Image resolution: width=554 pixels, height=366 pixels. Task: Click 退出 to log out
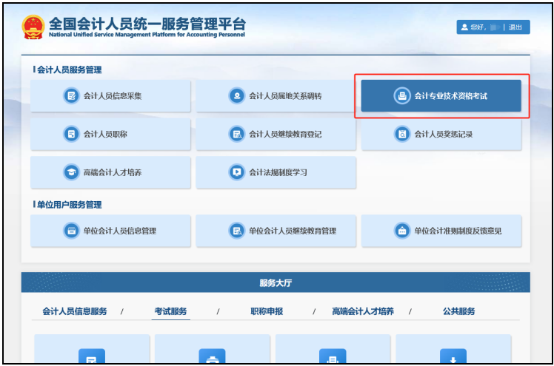(516, 27)
